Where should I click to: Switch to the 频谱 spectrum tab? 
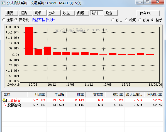click(82, 13)
